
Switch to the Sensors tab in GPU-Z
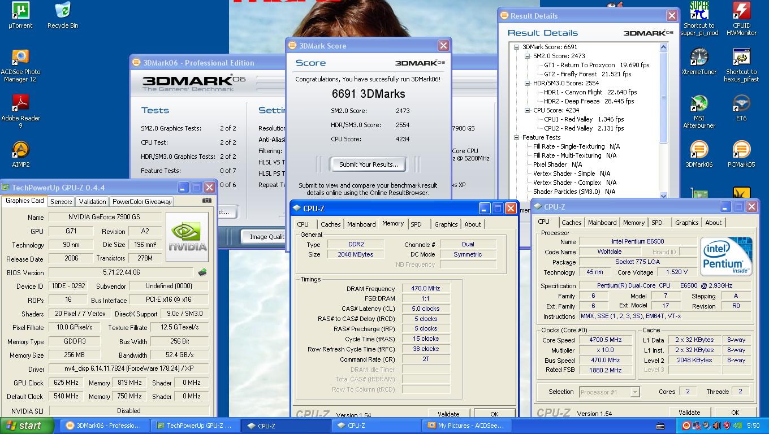coord(61,202)
